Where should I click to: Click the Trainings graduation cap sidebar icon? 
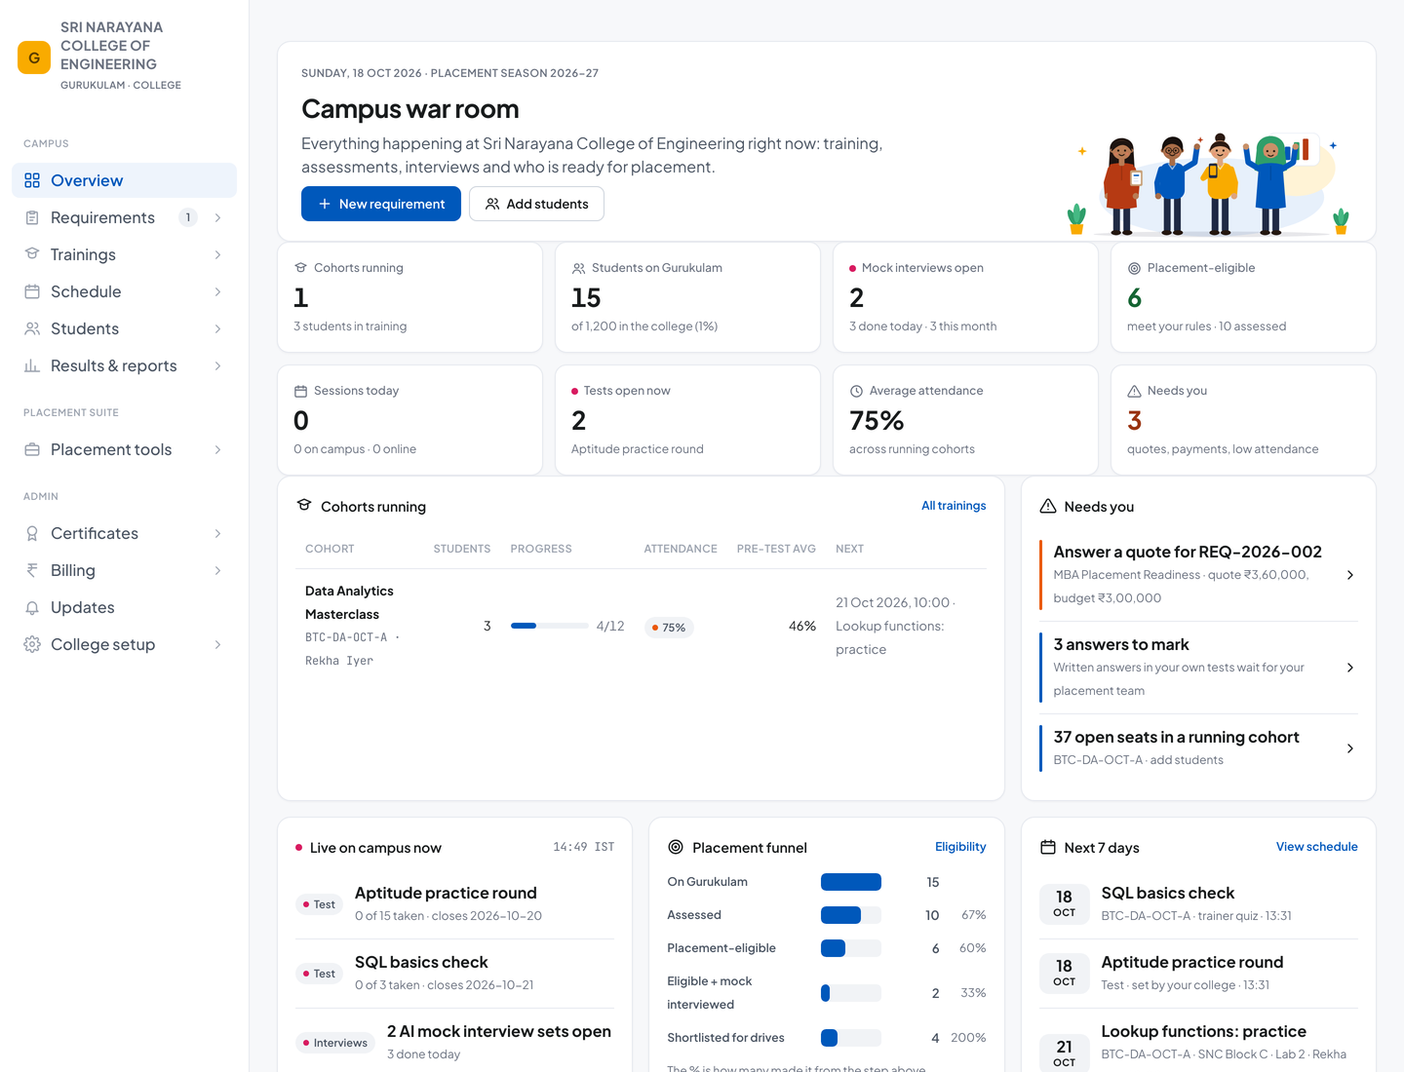pos(32,254)
